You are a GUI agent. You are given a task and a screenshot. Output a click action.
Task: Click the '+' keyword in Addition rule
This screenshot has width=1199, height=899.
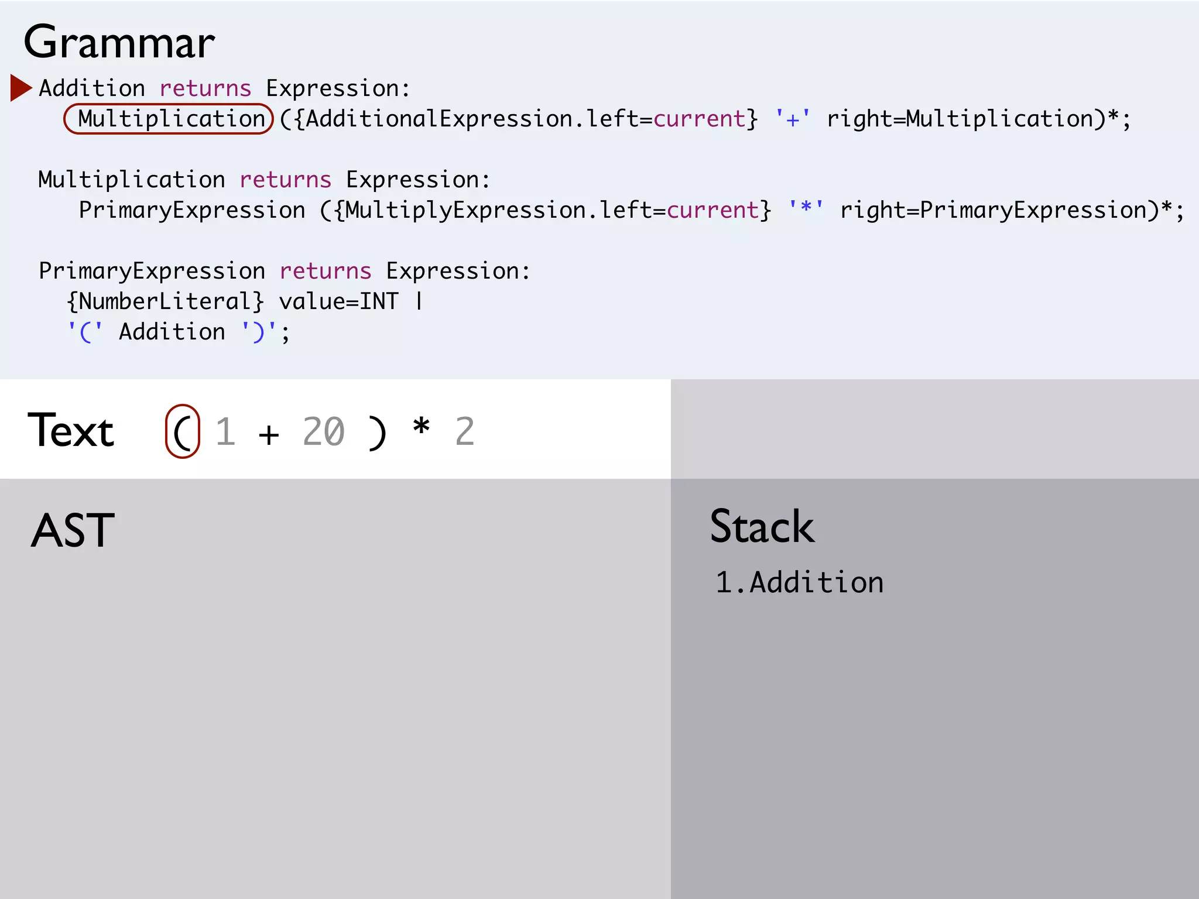(x=793, y=119)
